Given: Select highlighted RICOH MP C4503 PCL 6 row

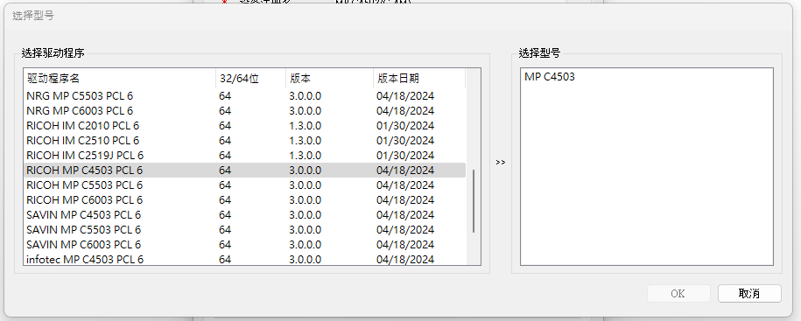Looking at the screenshot, I should [x=244, y=170].
